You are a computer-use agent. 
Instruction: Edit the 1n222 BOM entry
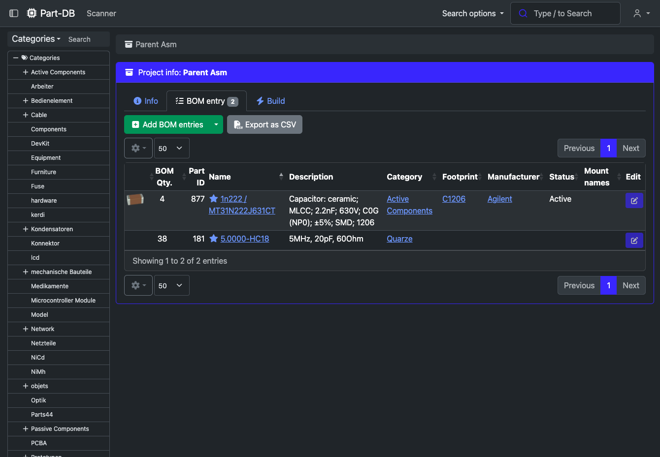pos(634,200)
